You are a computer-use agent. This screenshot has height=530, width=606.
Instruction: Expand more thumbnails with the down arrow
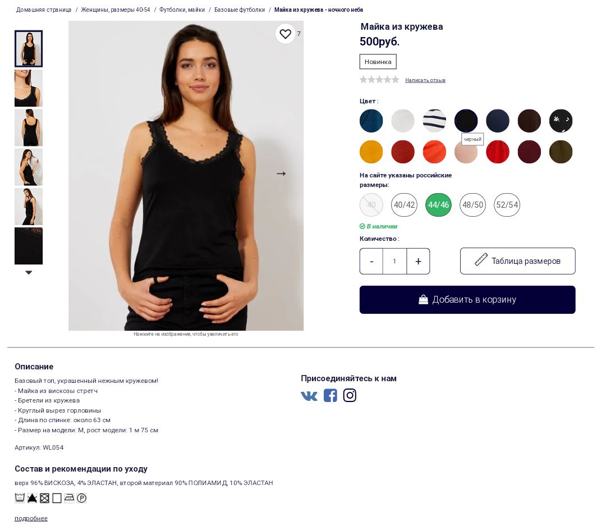click(29, 272)
